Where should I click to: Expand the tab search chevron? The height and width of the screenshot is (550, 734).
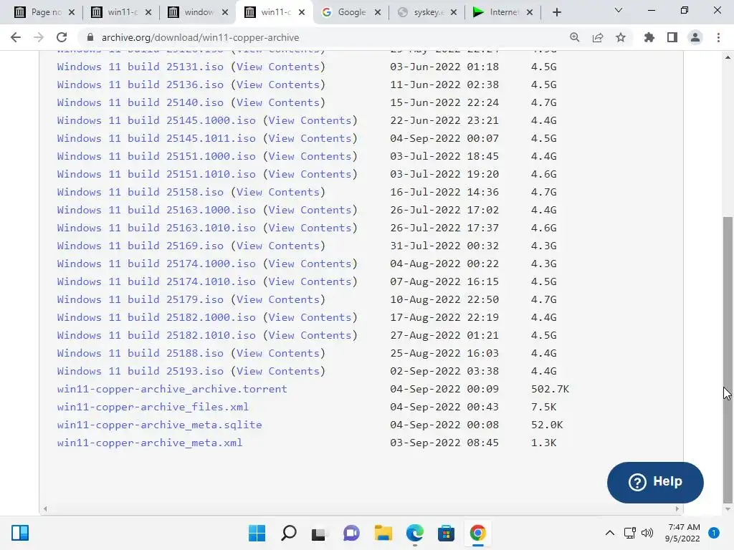(x=618, y=10)
